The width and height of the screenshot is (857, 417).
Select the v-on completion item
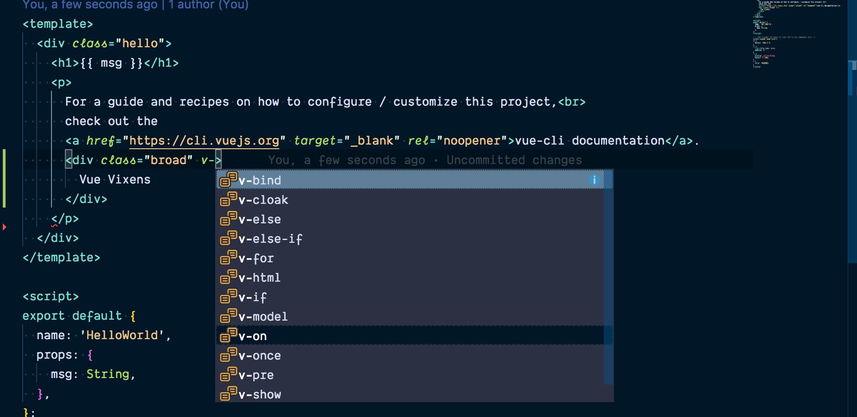253,336
